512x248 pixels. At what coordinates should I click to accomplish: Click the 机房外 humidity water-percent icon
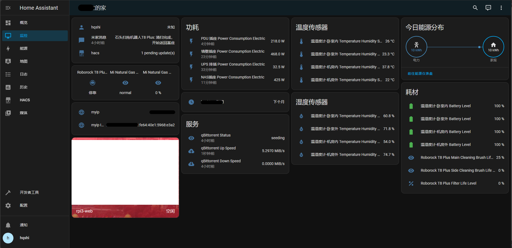click(x=301, y=155)
